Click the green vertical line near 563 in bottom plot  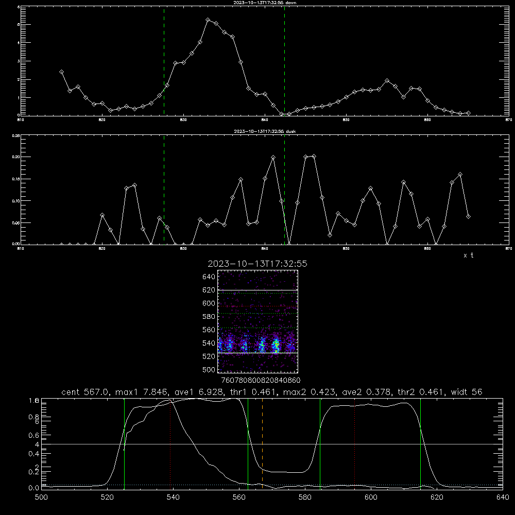[248, 443]
